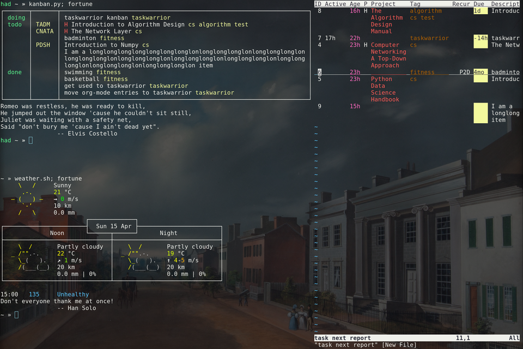
Task: Select the 'Sun 15 Apr' forecast date label
Action: pyautogui.click(x=112, y=226)
